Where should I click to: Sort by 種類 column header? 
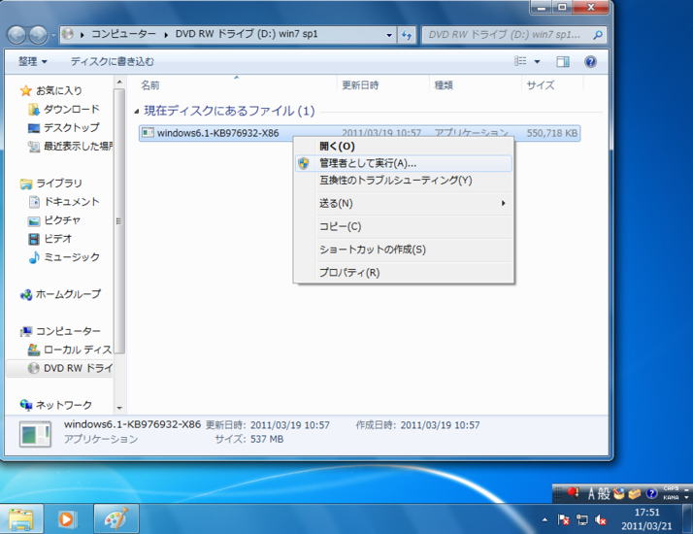coord(476,84)
